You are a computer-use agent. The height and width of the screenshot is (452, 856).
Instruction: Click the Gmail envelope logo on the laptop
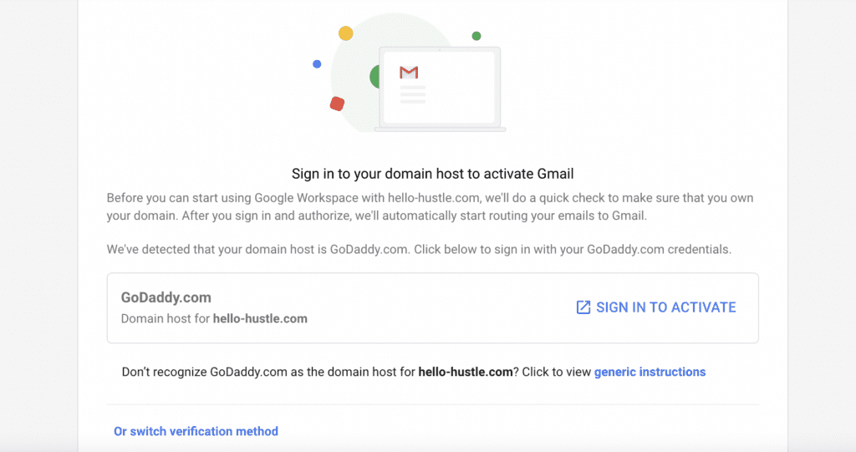coord(409,73)
